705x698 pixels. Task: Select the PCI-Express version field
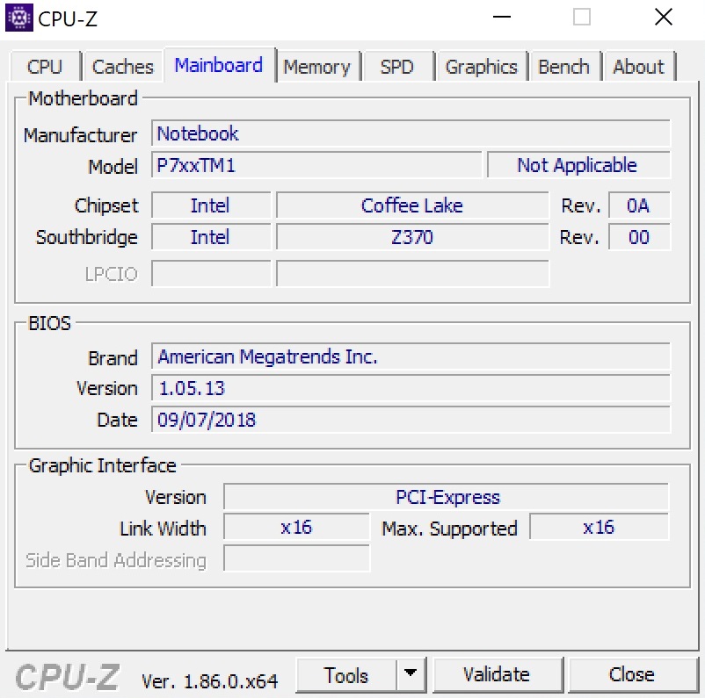click(446, 497)
